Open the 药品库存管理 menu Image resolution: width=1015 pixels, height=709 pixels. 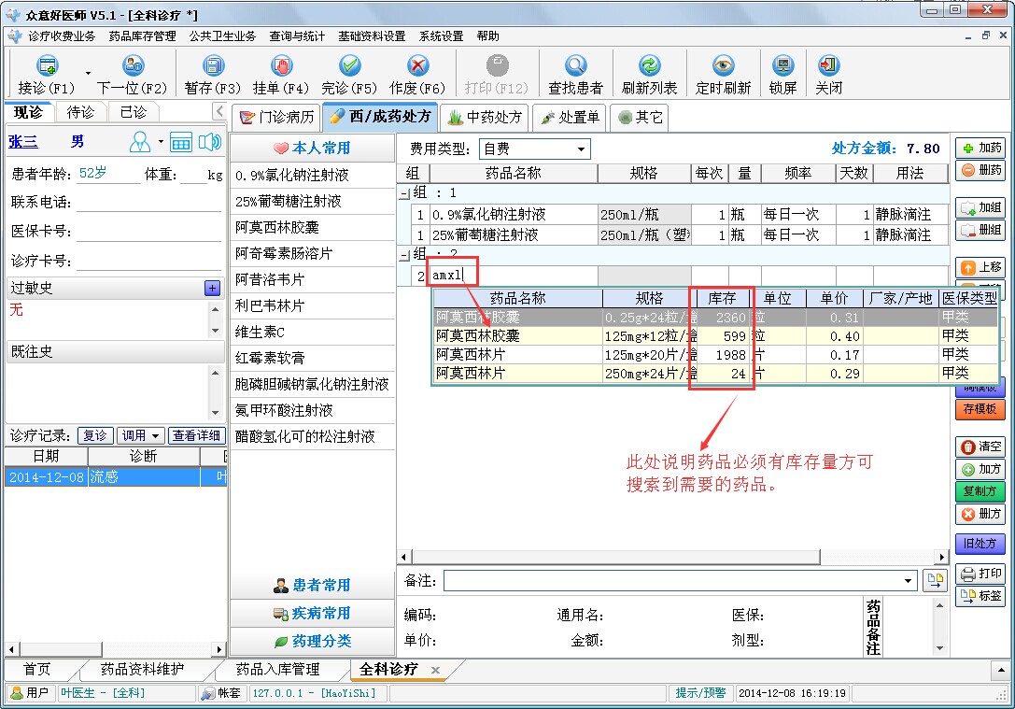click(x=143, y=36)
